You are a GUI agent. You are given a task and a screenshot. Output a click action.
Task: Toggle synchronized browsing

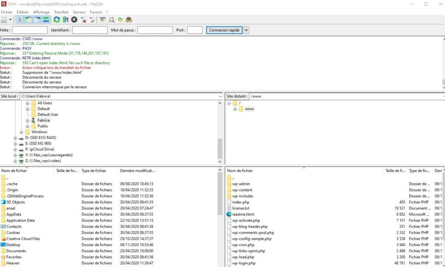(x=120, y=20)
